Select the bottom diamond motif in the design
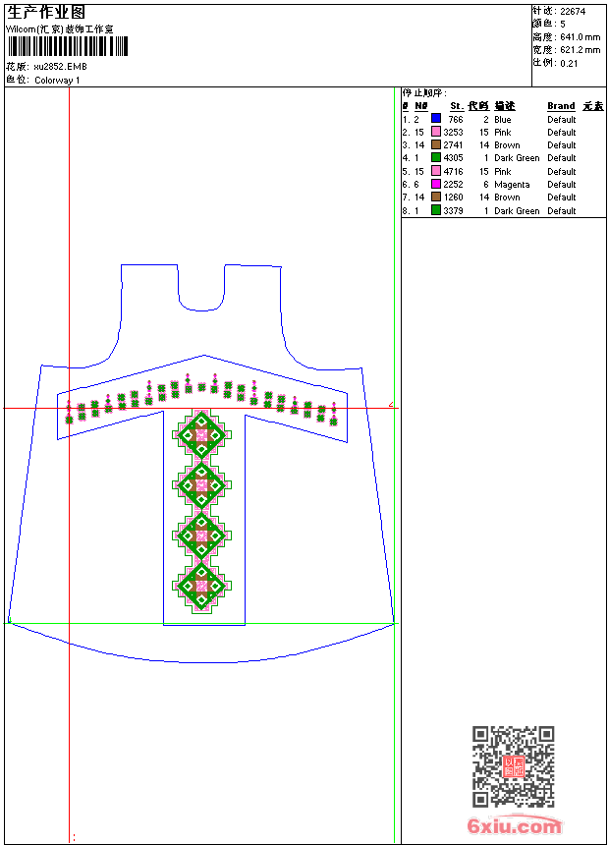Screen dimensions: 609x845 tap(201, 587)
